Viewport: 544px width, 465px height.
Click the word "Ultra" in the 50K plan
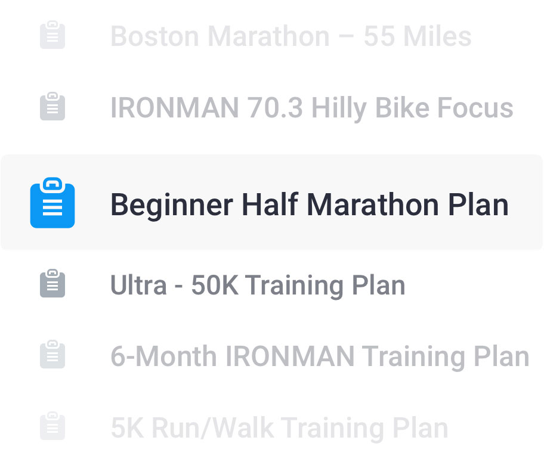(x=138, y=285)
